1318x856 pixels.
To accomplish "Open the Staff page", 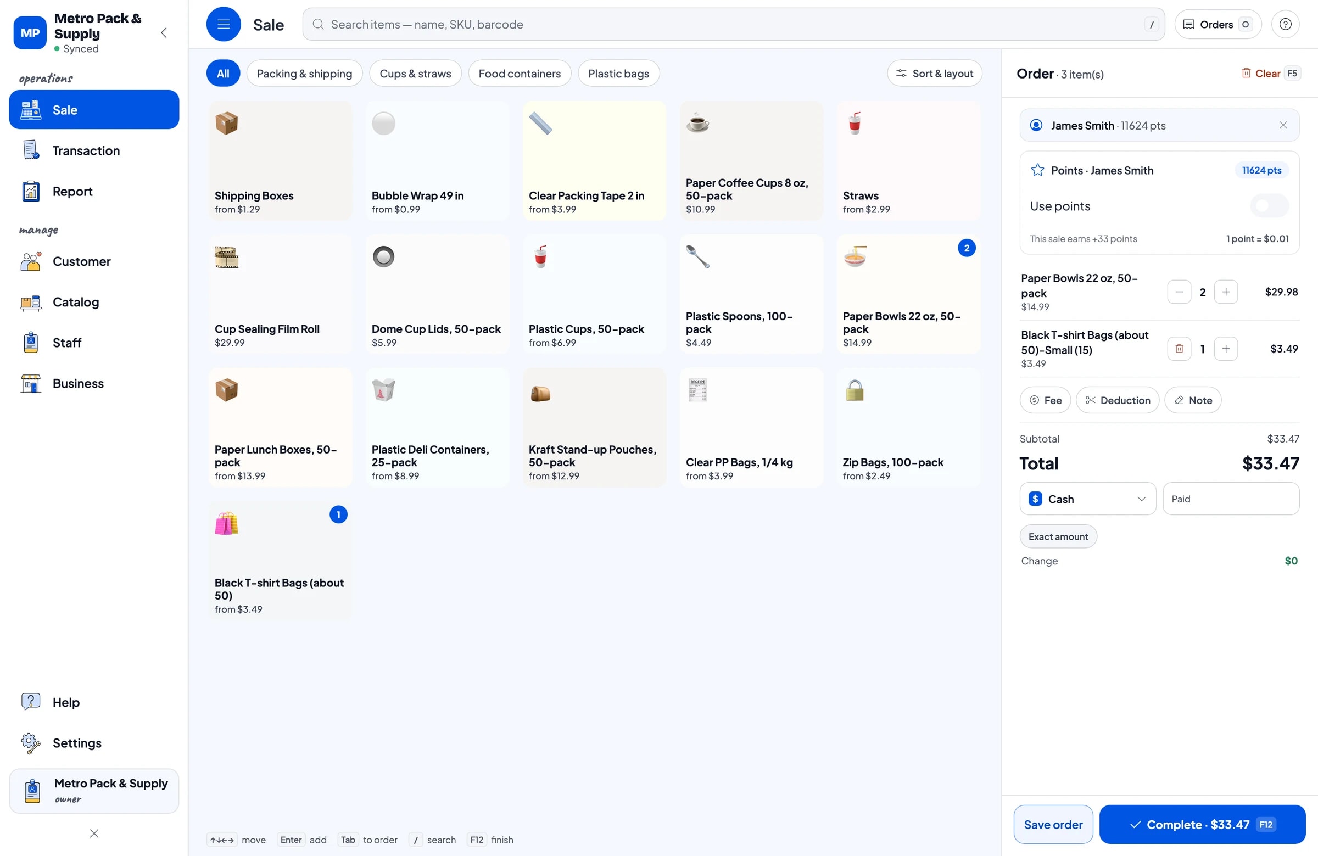I will (94, 343).
